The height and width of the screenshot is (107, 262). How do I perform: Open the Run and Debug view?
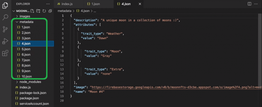[5, 41]
